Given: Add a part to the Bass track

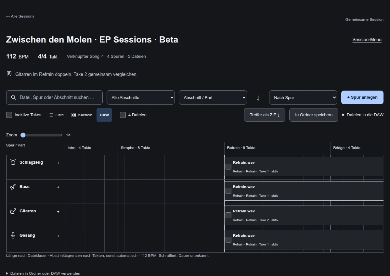Looking at the screenshot, I should click(58, 187).
